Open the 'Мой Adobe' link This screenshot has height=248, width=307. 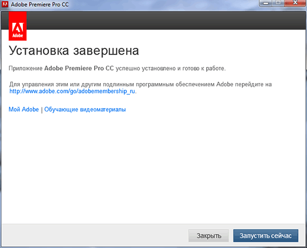(x=23, y=109)
